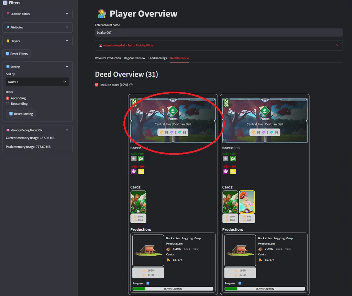
Task: Click the second deed's corner badge icon
Action: coord(224,141)
